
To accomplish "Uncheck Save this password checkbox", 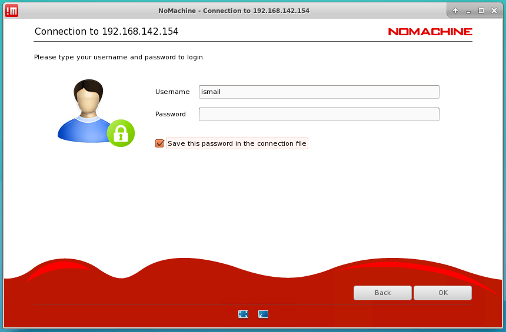I will 159,143.
